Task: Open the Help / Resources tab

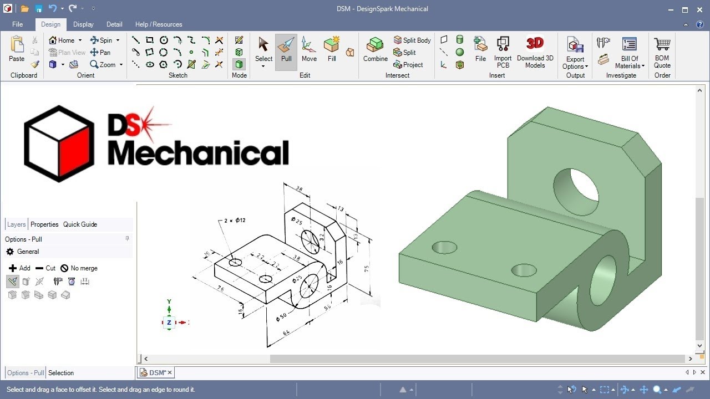Action: point(159,24)
